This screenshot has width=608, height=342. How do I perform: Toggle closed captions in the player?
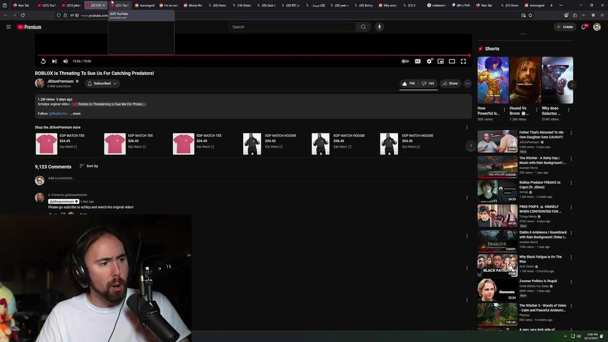(418, 61)
